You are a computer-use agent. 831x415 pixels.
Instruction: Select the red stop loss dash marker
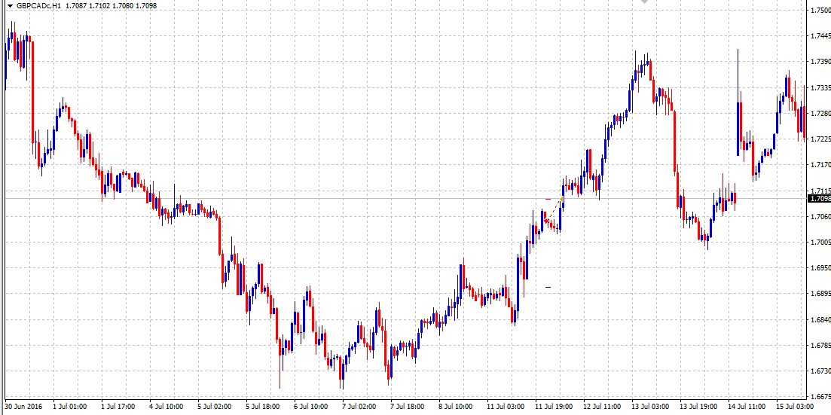point(548,200)
